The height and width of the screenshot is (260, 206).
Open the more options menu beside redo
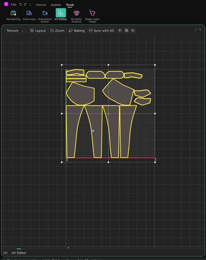[30, 4]
